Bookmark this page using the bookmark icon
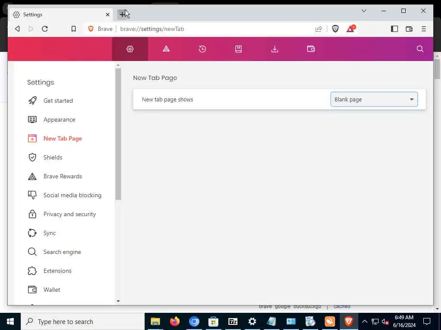The height and width of the screenshot is (330, 441). [73, 29]
